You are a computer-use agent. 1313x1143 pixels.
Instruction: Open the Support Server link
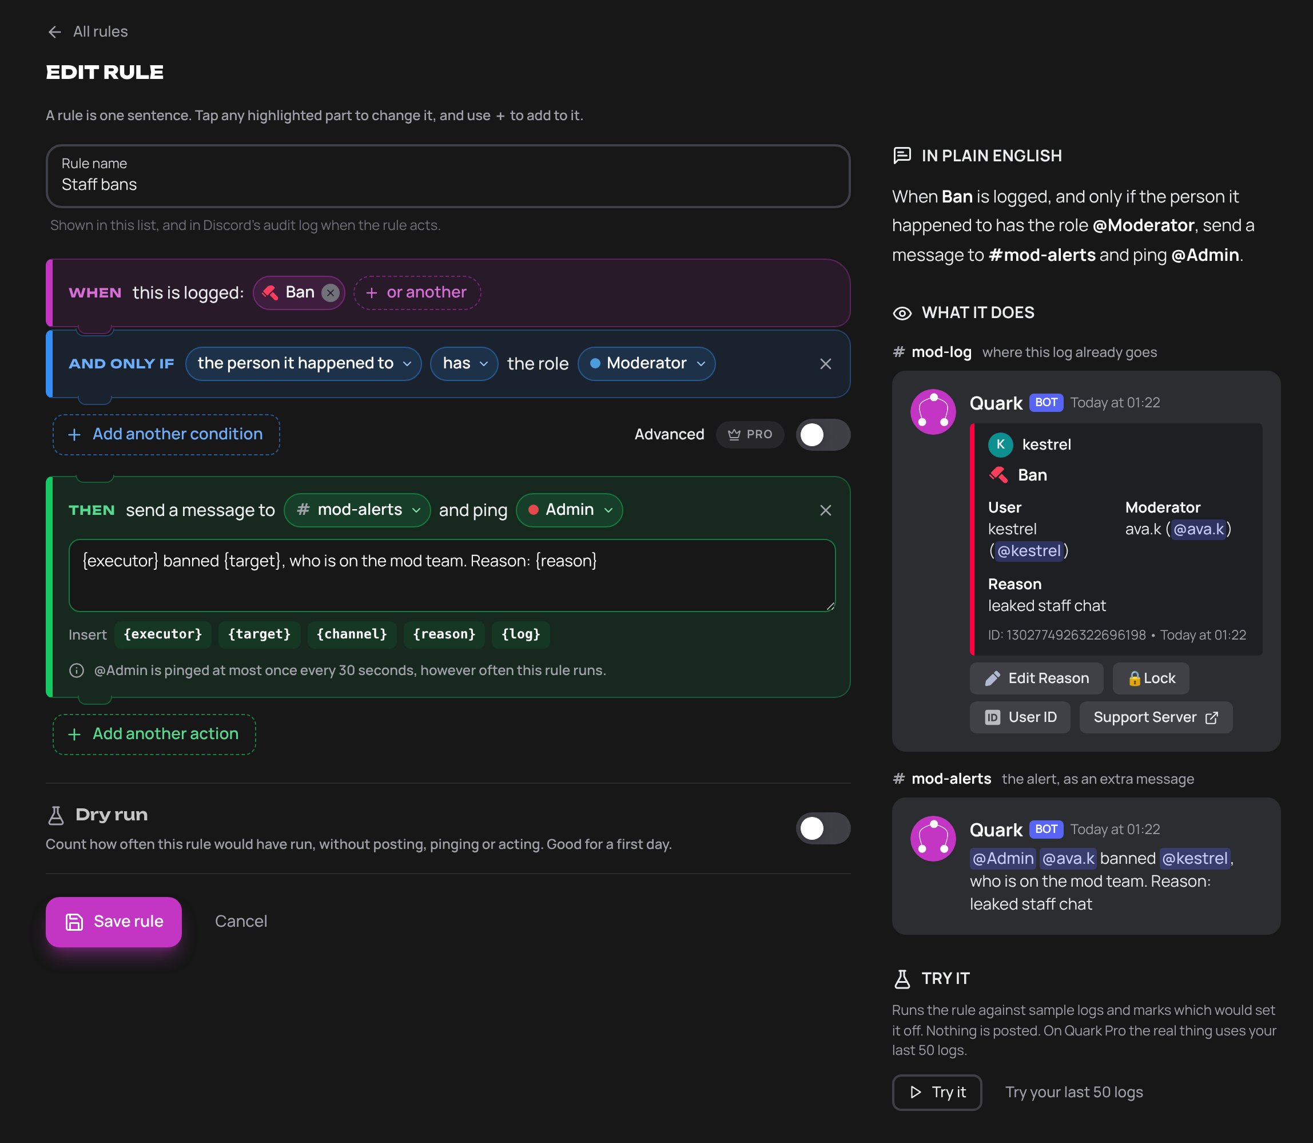1156,717
